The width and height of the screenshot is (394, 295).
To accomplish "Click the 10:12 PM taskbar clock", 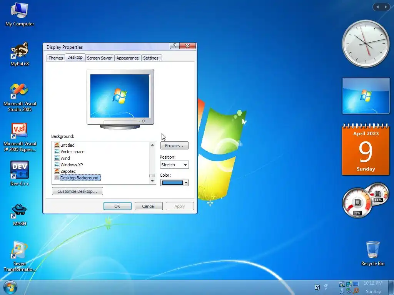I will click(x=373, y=283).
